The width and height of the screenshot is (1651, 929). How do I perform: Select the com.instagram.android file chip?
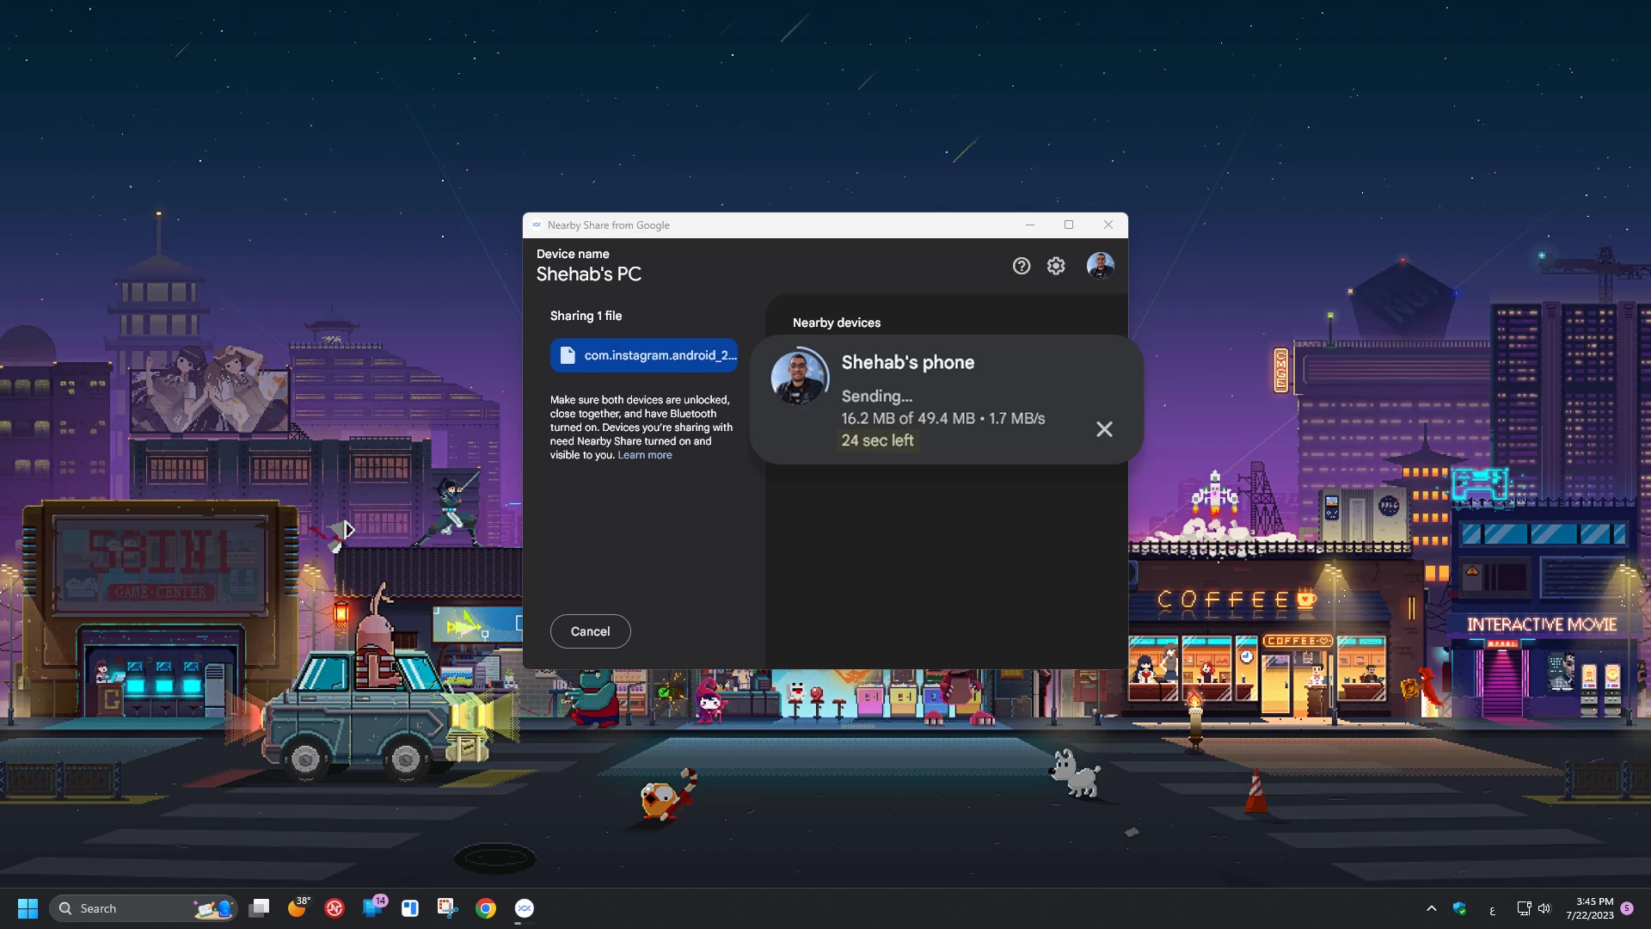click(644, 355)
